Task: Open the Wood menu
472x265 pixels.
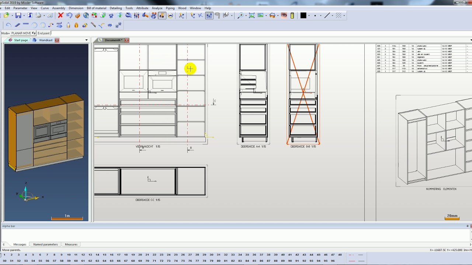Action: coord(182,8)
